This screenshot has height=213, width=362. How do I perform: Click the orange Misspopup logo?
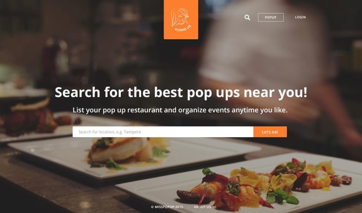click(x=181, y=20)
